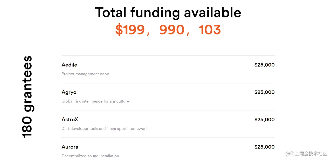Click the orange "$199" figure

click(x=130, y=30)
